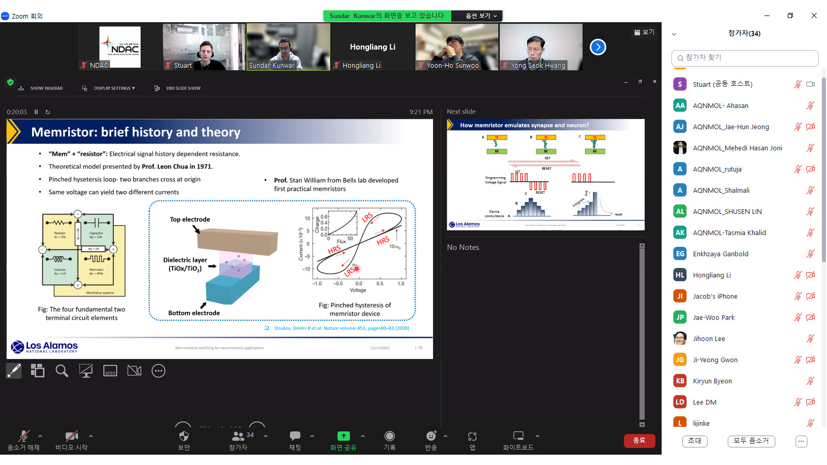The width and height of the screenshot is (827, 465).
Task: Click Mute All (모두 음소거) button
Action: click(x=751, y=441)
